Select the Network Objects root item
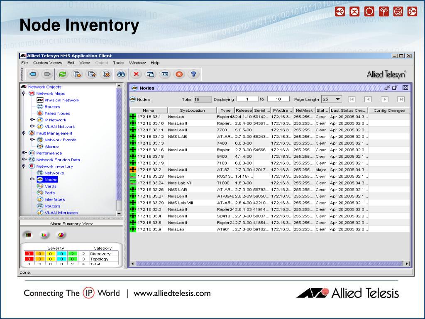 pos(45,87)
